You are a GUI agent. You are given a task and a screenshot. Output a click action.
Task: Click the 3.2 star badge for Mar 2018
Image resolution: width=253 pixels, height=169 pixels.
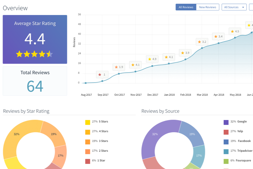click(x=202, y=42)
